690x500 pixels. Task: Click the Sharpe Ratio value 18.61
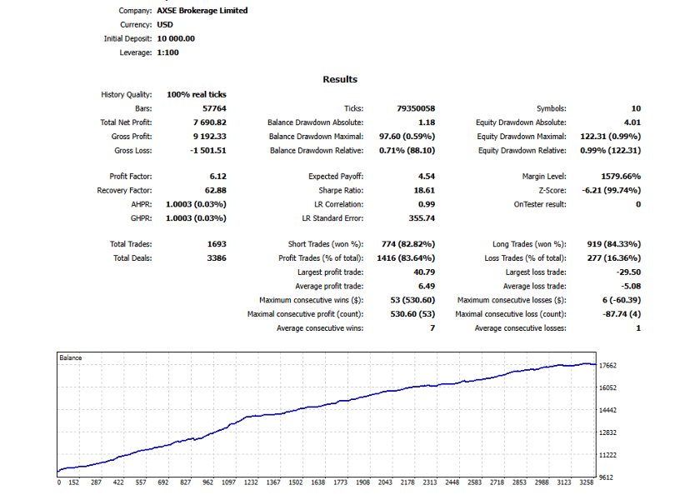tap(424, 191)
